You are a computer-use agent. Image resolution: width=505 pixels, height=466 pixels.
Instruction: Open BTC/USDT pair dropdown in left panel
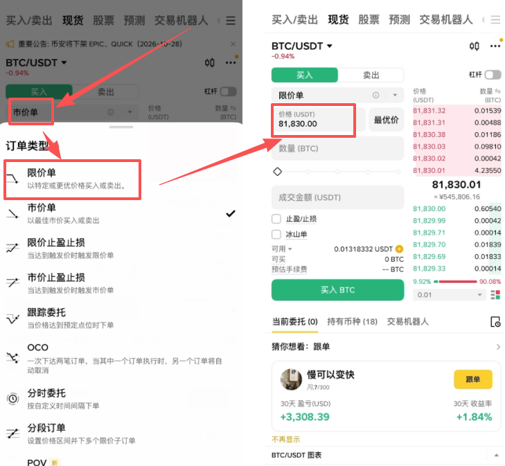point(36,62)
